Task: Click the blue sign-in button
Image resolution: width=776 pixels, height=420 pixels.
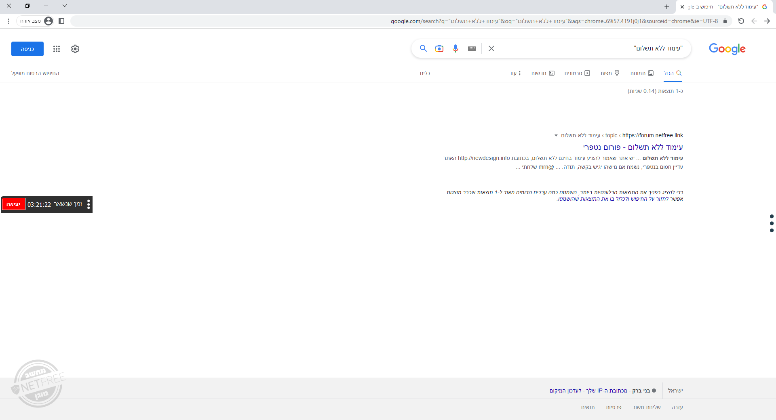Action: click(27, 49)
